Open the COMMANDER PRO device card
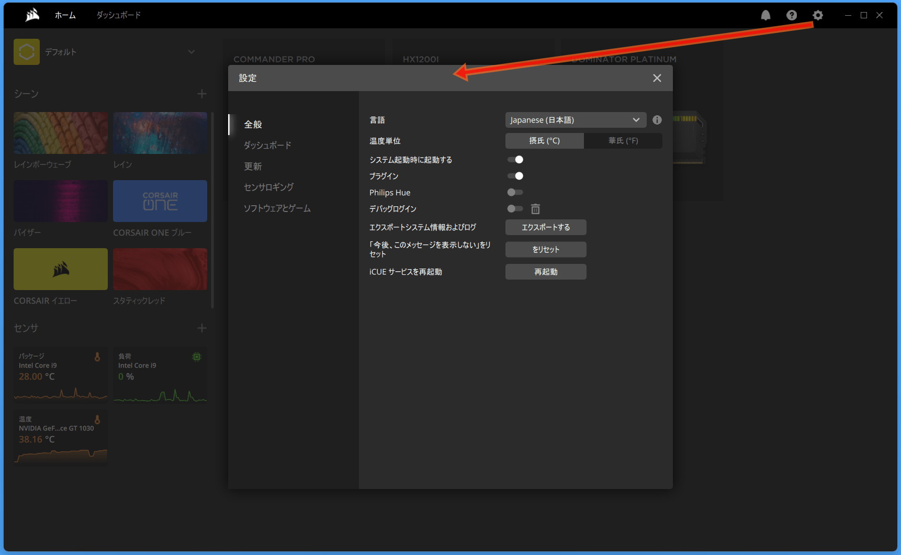The width and height of the screenshot is (901, 555). click(274, 59)
